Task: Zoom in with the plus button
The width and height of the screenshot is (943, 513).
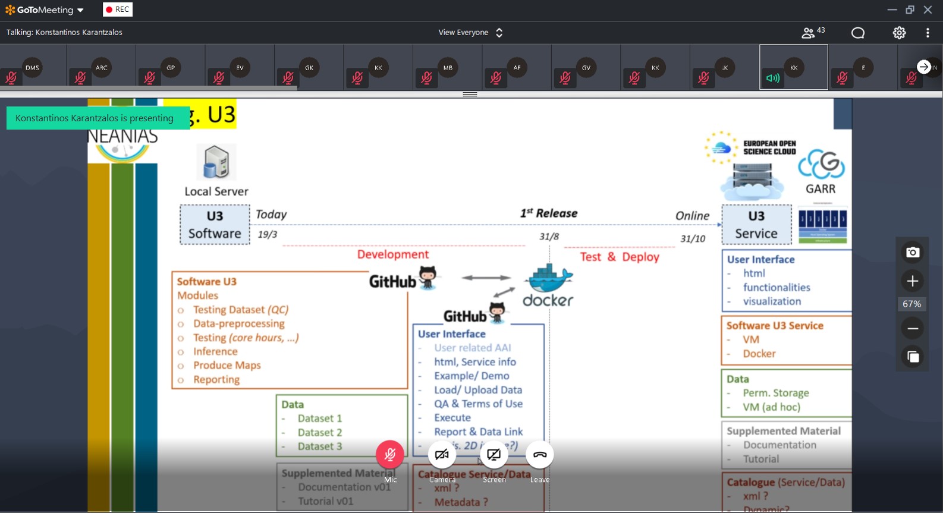Action: [913, 281]
